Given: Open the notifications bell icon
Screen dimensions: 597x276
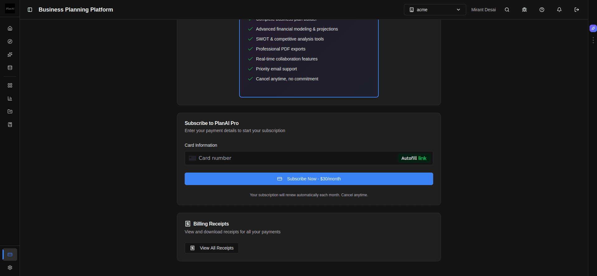Looking at the screenshot, I should (559, 10).
